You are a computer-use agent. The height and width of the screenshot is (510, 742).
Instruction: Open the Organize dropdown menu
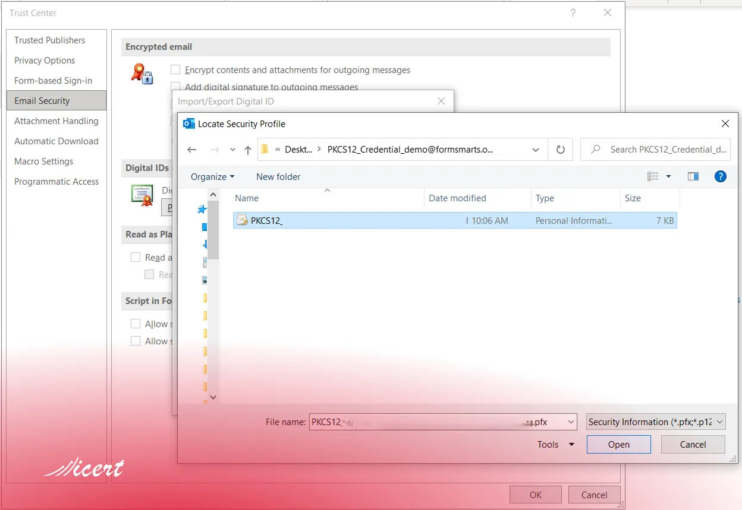click(212, 177)
